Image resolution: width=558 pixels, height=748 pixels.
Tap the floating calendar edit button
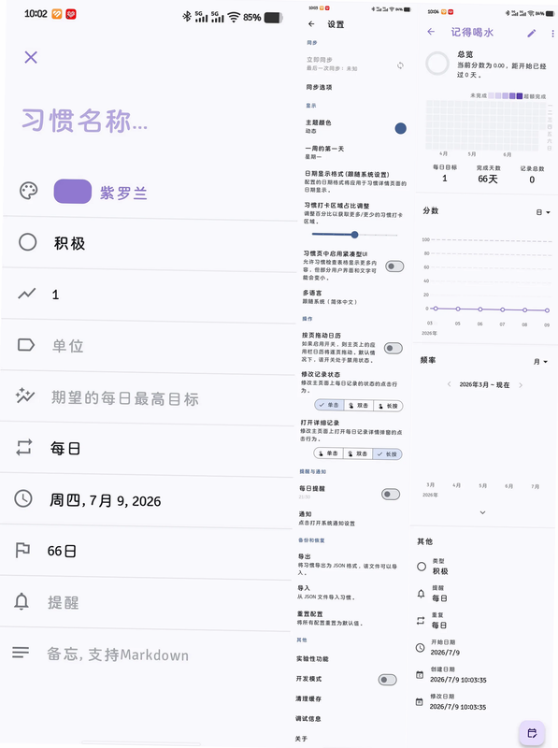[532, 733]
